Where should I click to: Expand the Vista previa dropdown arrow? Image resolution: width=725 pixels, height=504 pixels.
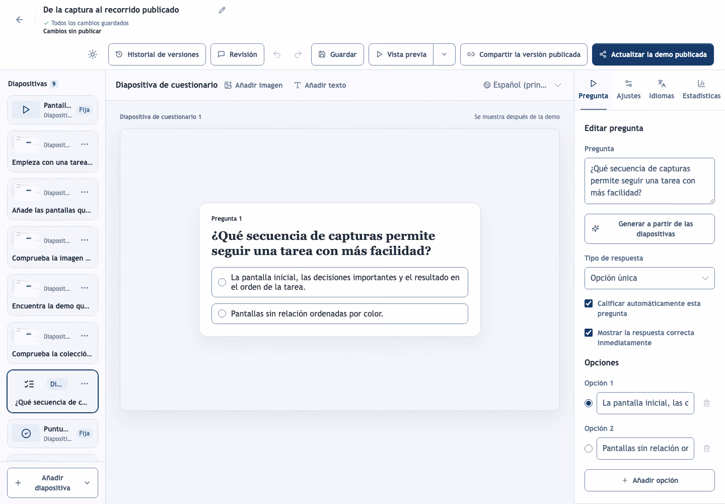click(x=444, y=54)
